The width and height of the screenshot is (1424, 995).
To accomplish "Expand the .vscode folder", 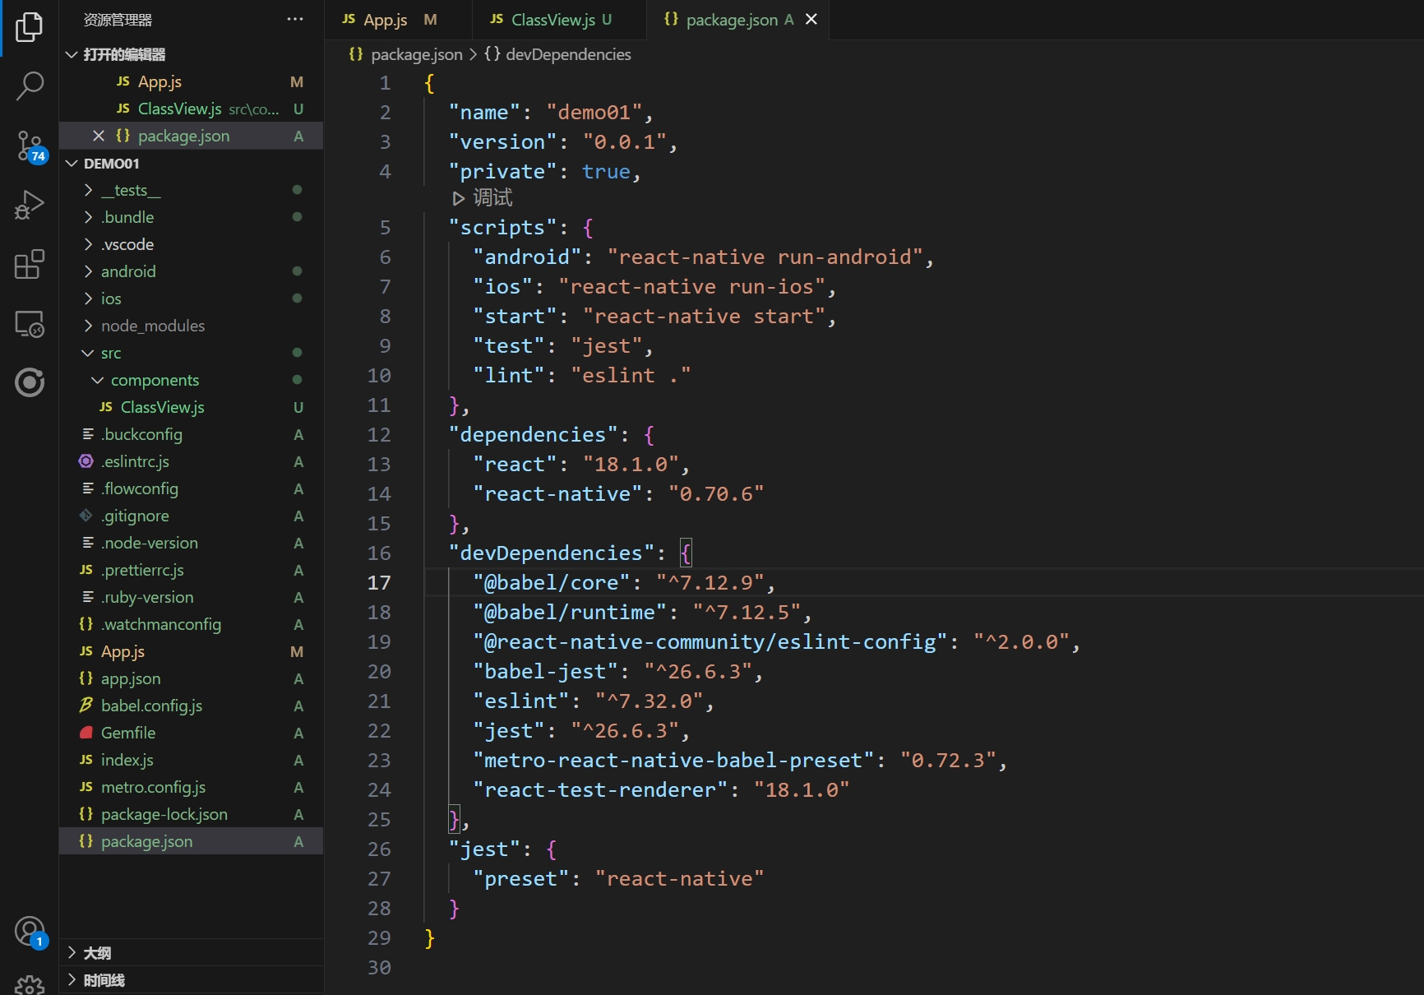I will (x=191, y=244).
